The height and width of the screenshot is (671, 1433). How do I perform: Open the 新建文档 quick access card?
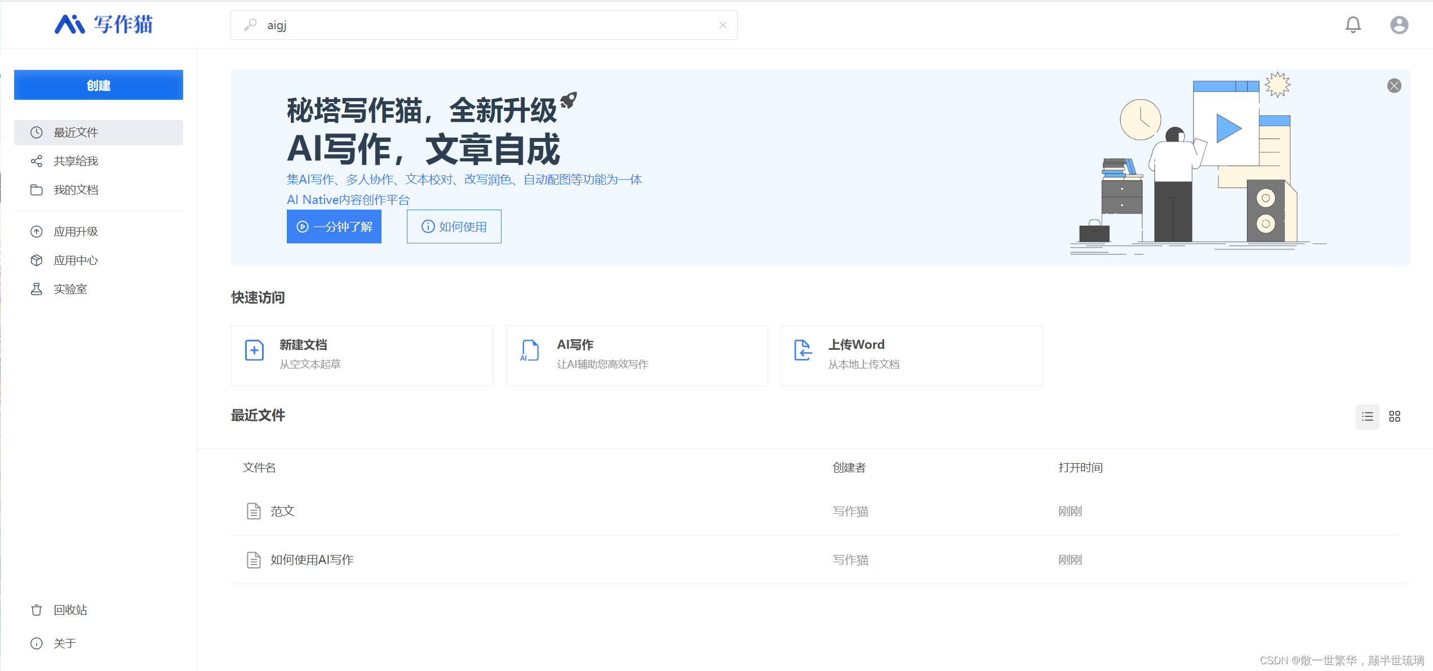pos(362,356)
